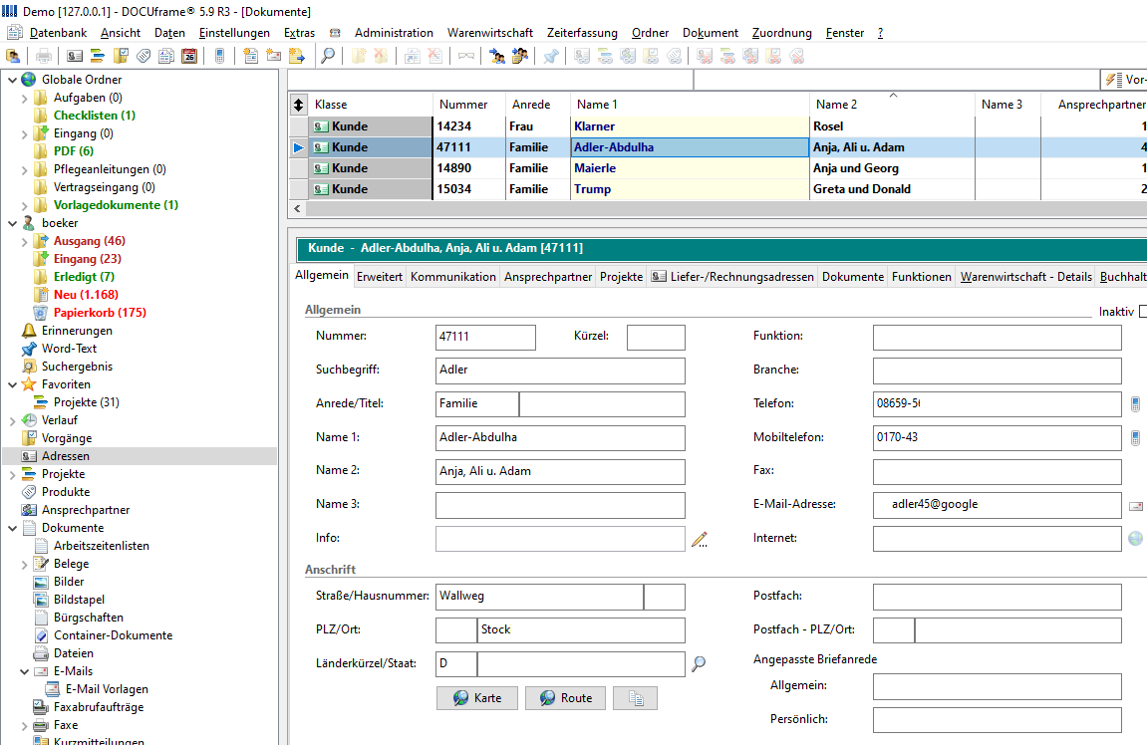The image size is (1147, 745).
Task: Click the pencil icon beside the Info field
Action: point(700,540)
